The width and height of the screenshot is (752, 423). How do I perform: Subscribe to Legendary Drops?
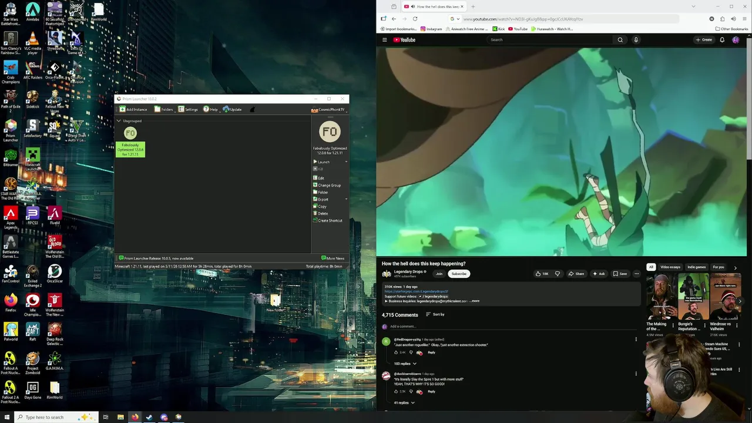(459, 274)
